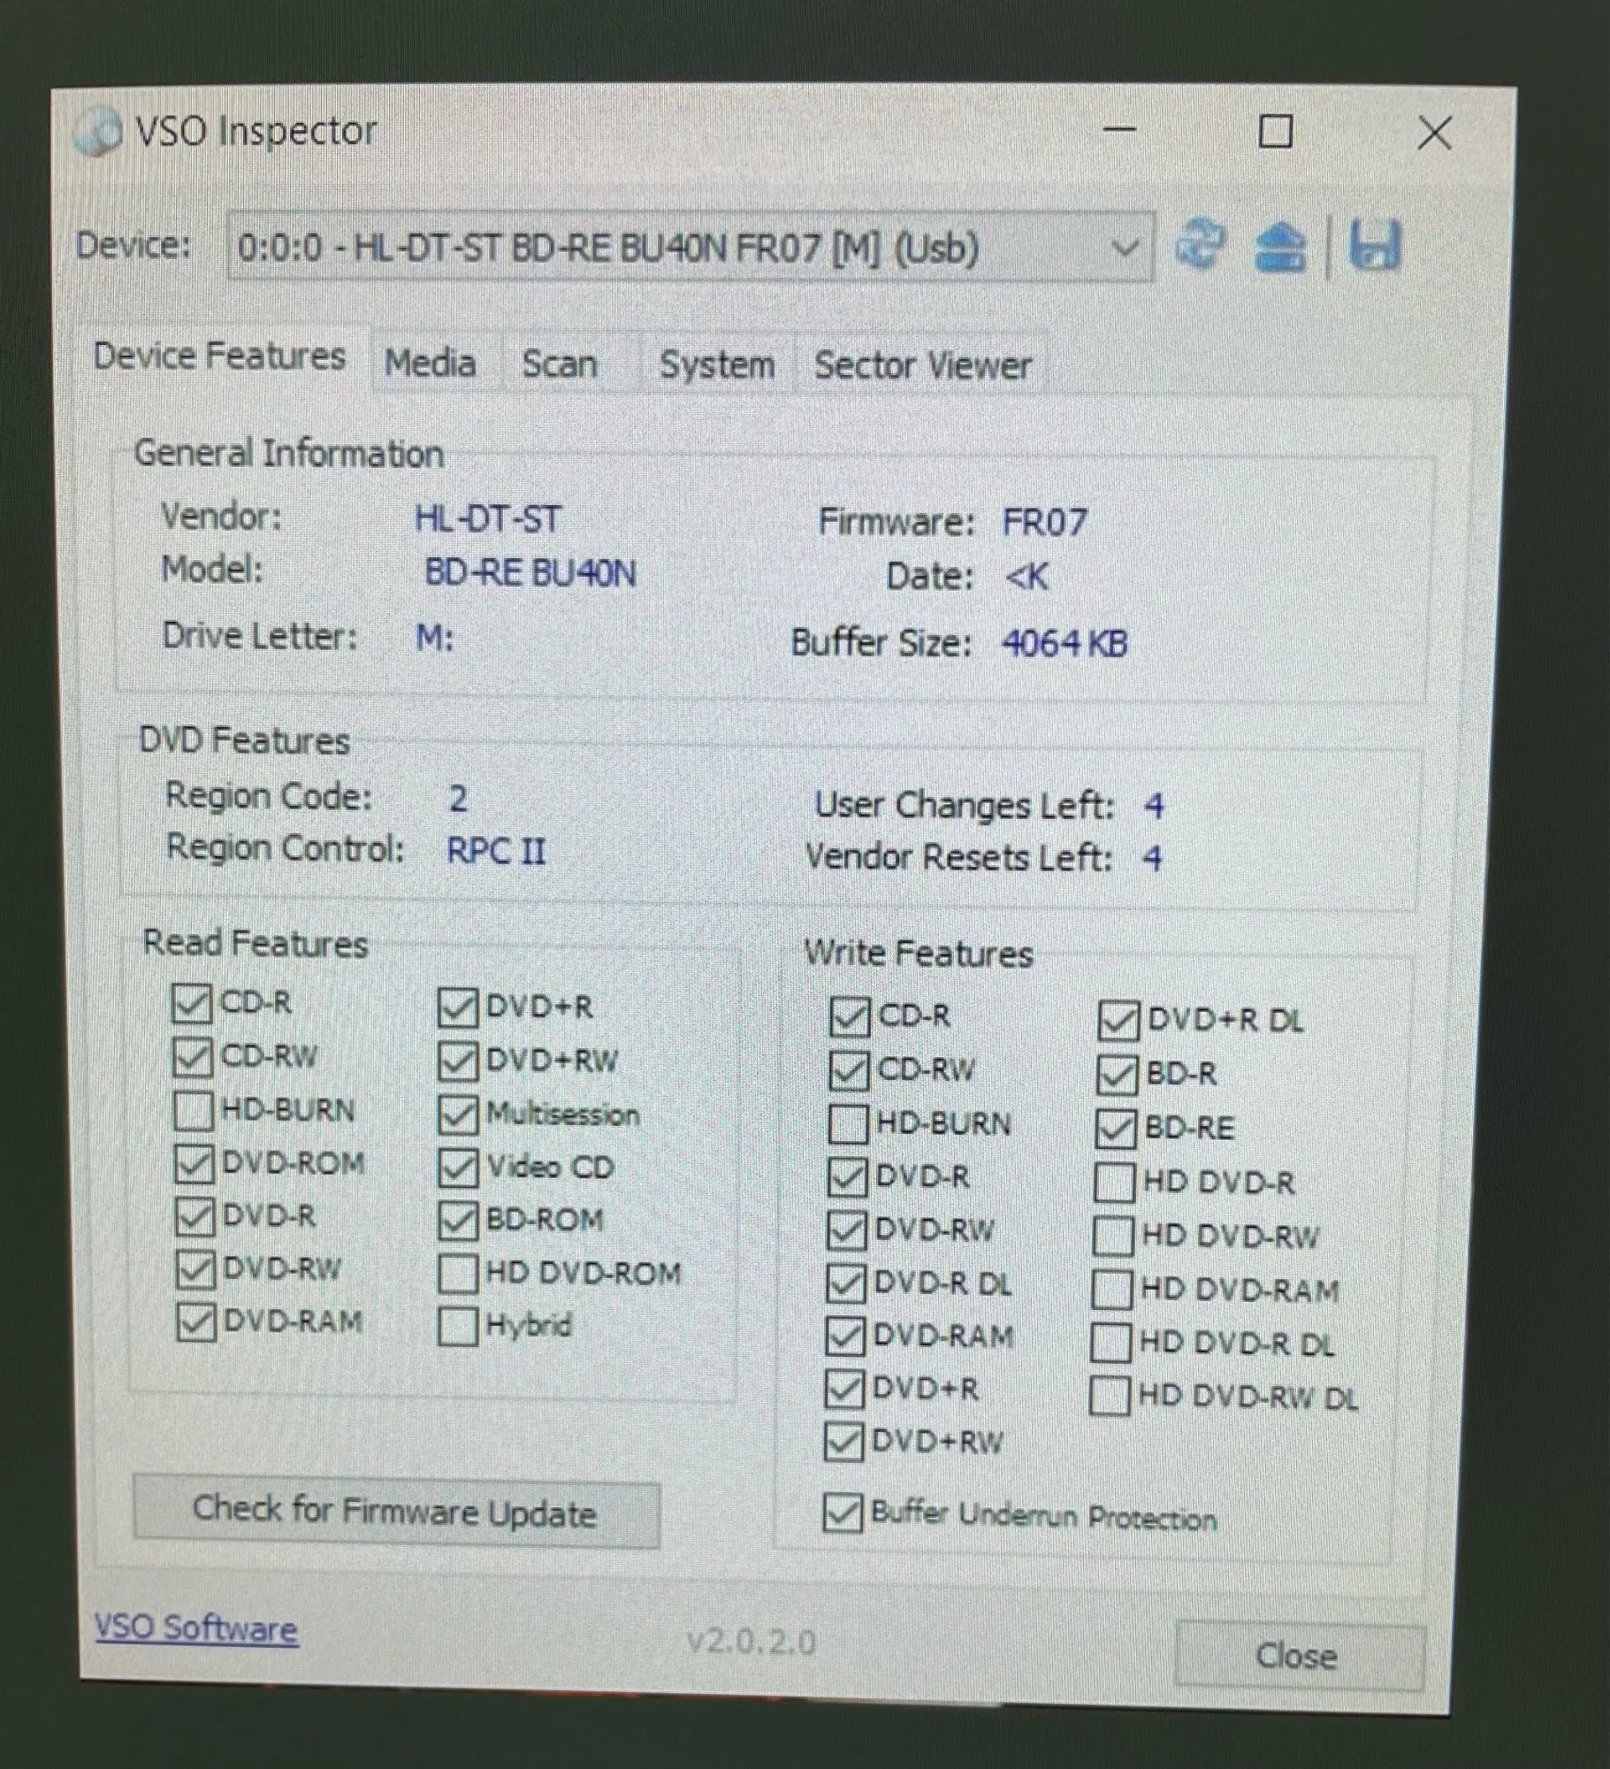Image resolution: width=1610 pixels, height=1769 pixels.
Task: Minimize the VSO Inspector window
Action: 1120,130
